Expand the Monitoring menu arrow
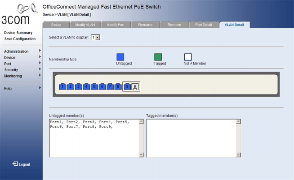294x180 pixels. (40, 75)
